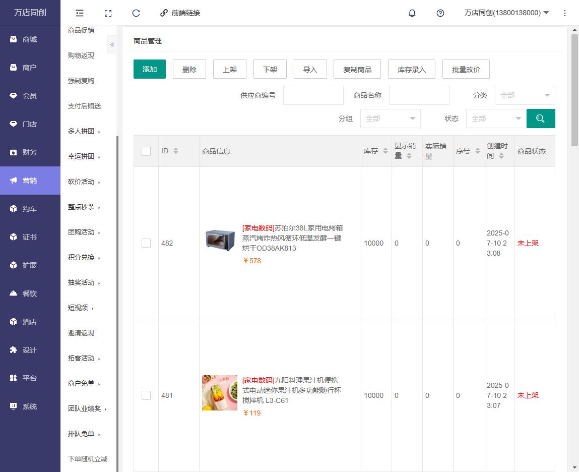Open the 分组 dropdown
579x472 pixels.
point(390,119)
